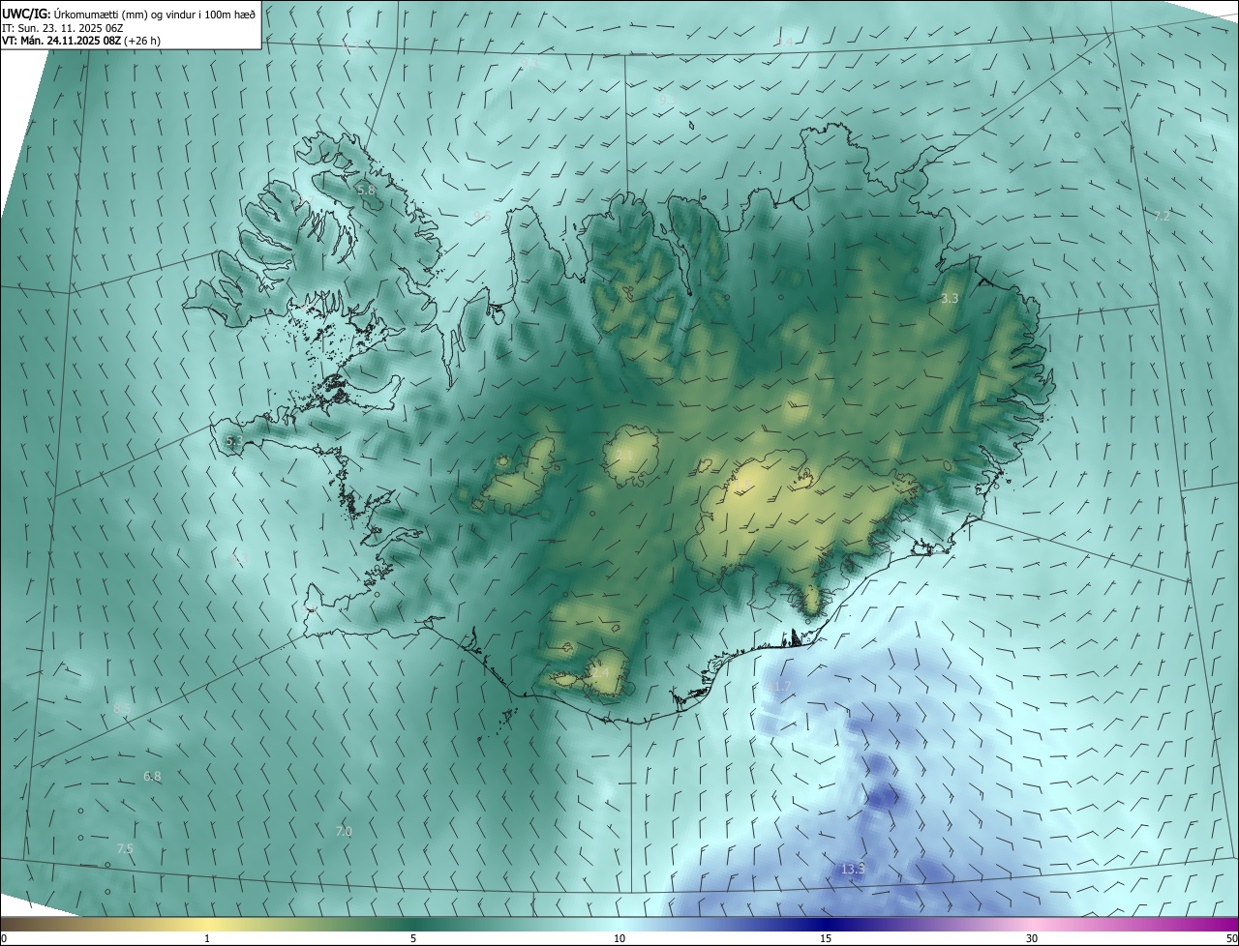1239x946 pixels.
Task: Click the 5.3 value on the west coast
Action: coord(234,441)
